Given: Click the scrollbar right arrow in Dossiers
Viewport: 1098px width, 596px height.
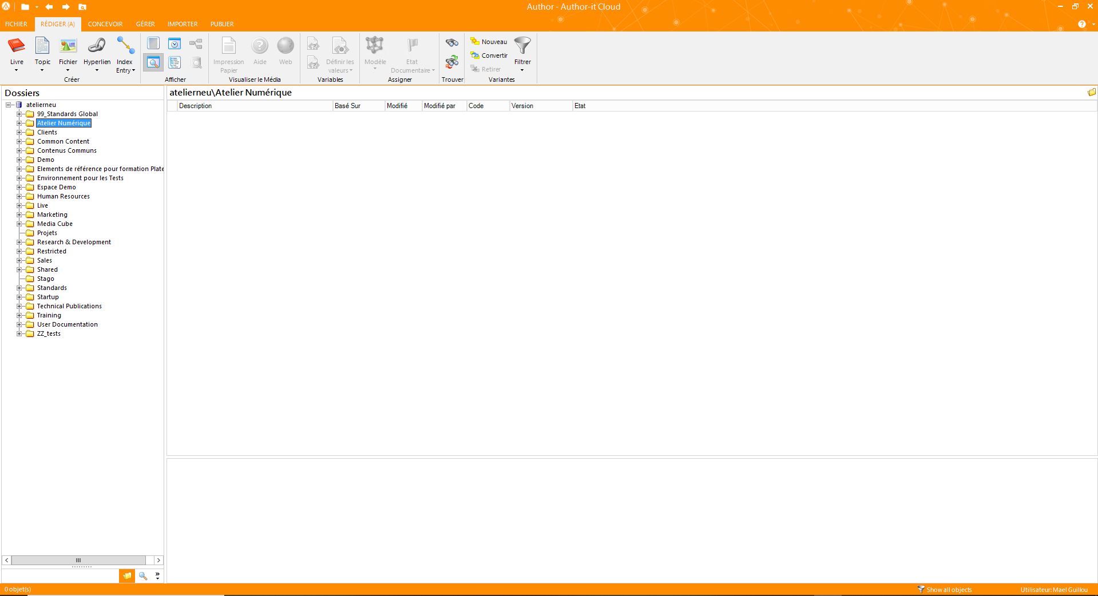Looking at the screenshot, I should click(x=158, y=560).
